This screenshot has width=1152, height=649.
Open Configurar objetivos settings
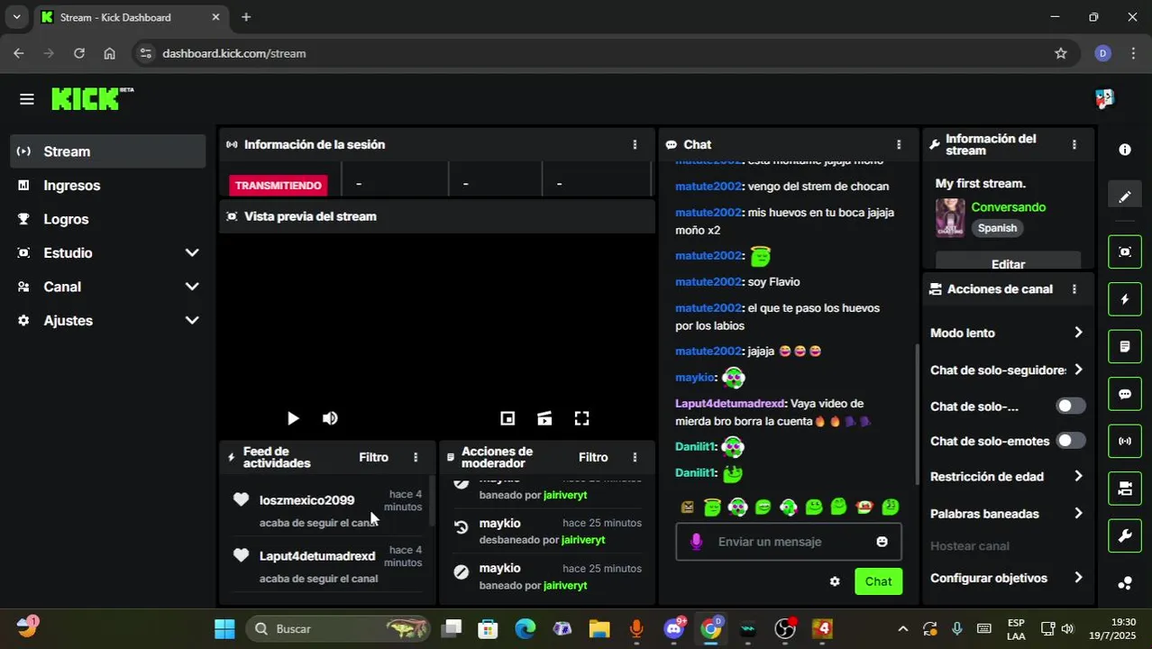[x=1007, y=578]
